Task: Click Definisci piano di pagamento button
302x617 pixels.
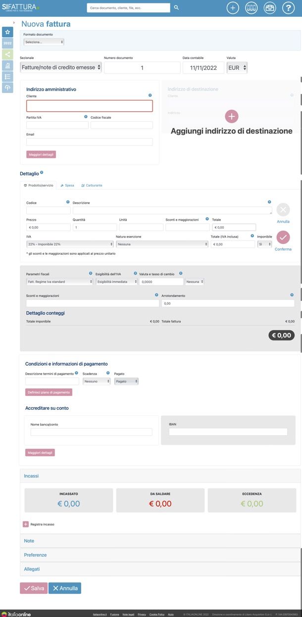Action: [49, 392]
